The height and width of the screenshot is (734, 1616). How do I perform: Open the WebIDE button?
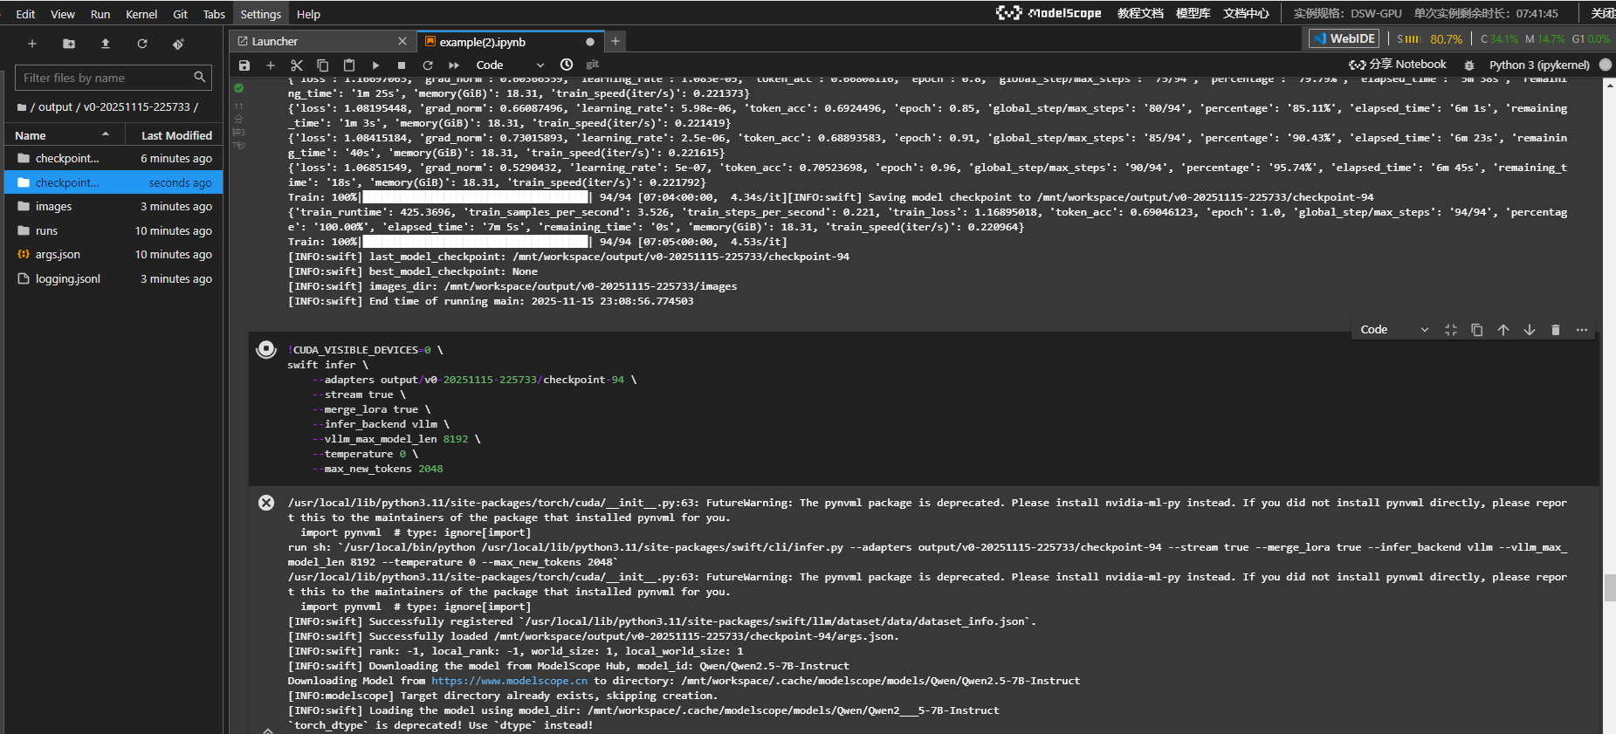pos(1344,38)
